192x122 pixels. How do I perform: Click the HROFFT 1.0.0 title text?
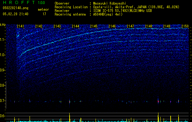click(x=24, y=2)
